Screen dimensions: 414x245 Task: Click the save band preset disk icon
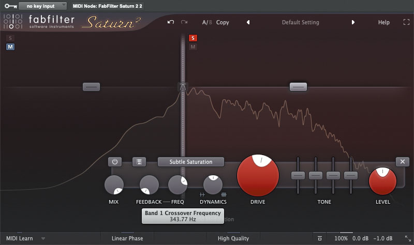139,162
